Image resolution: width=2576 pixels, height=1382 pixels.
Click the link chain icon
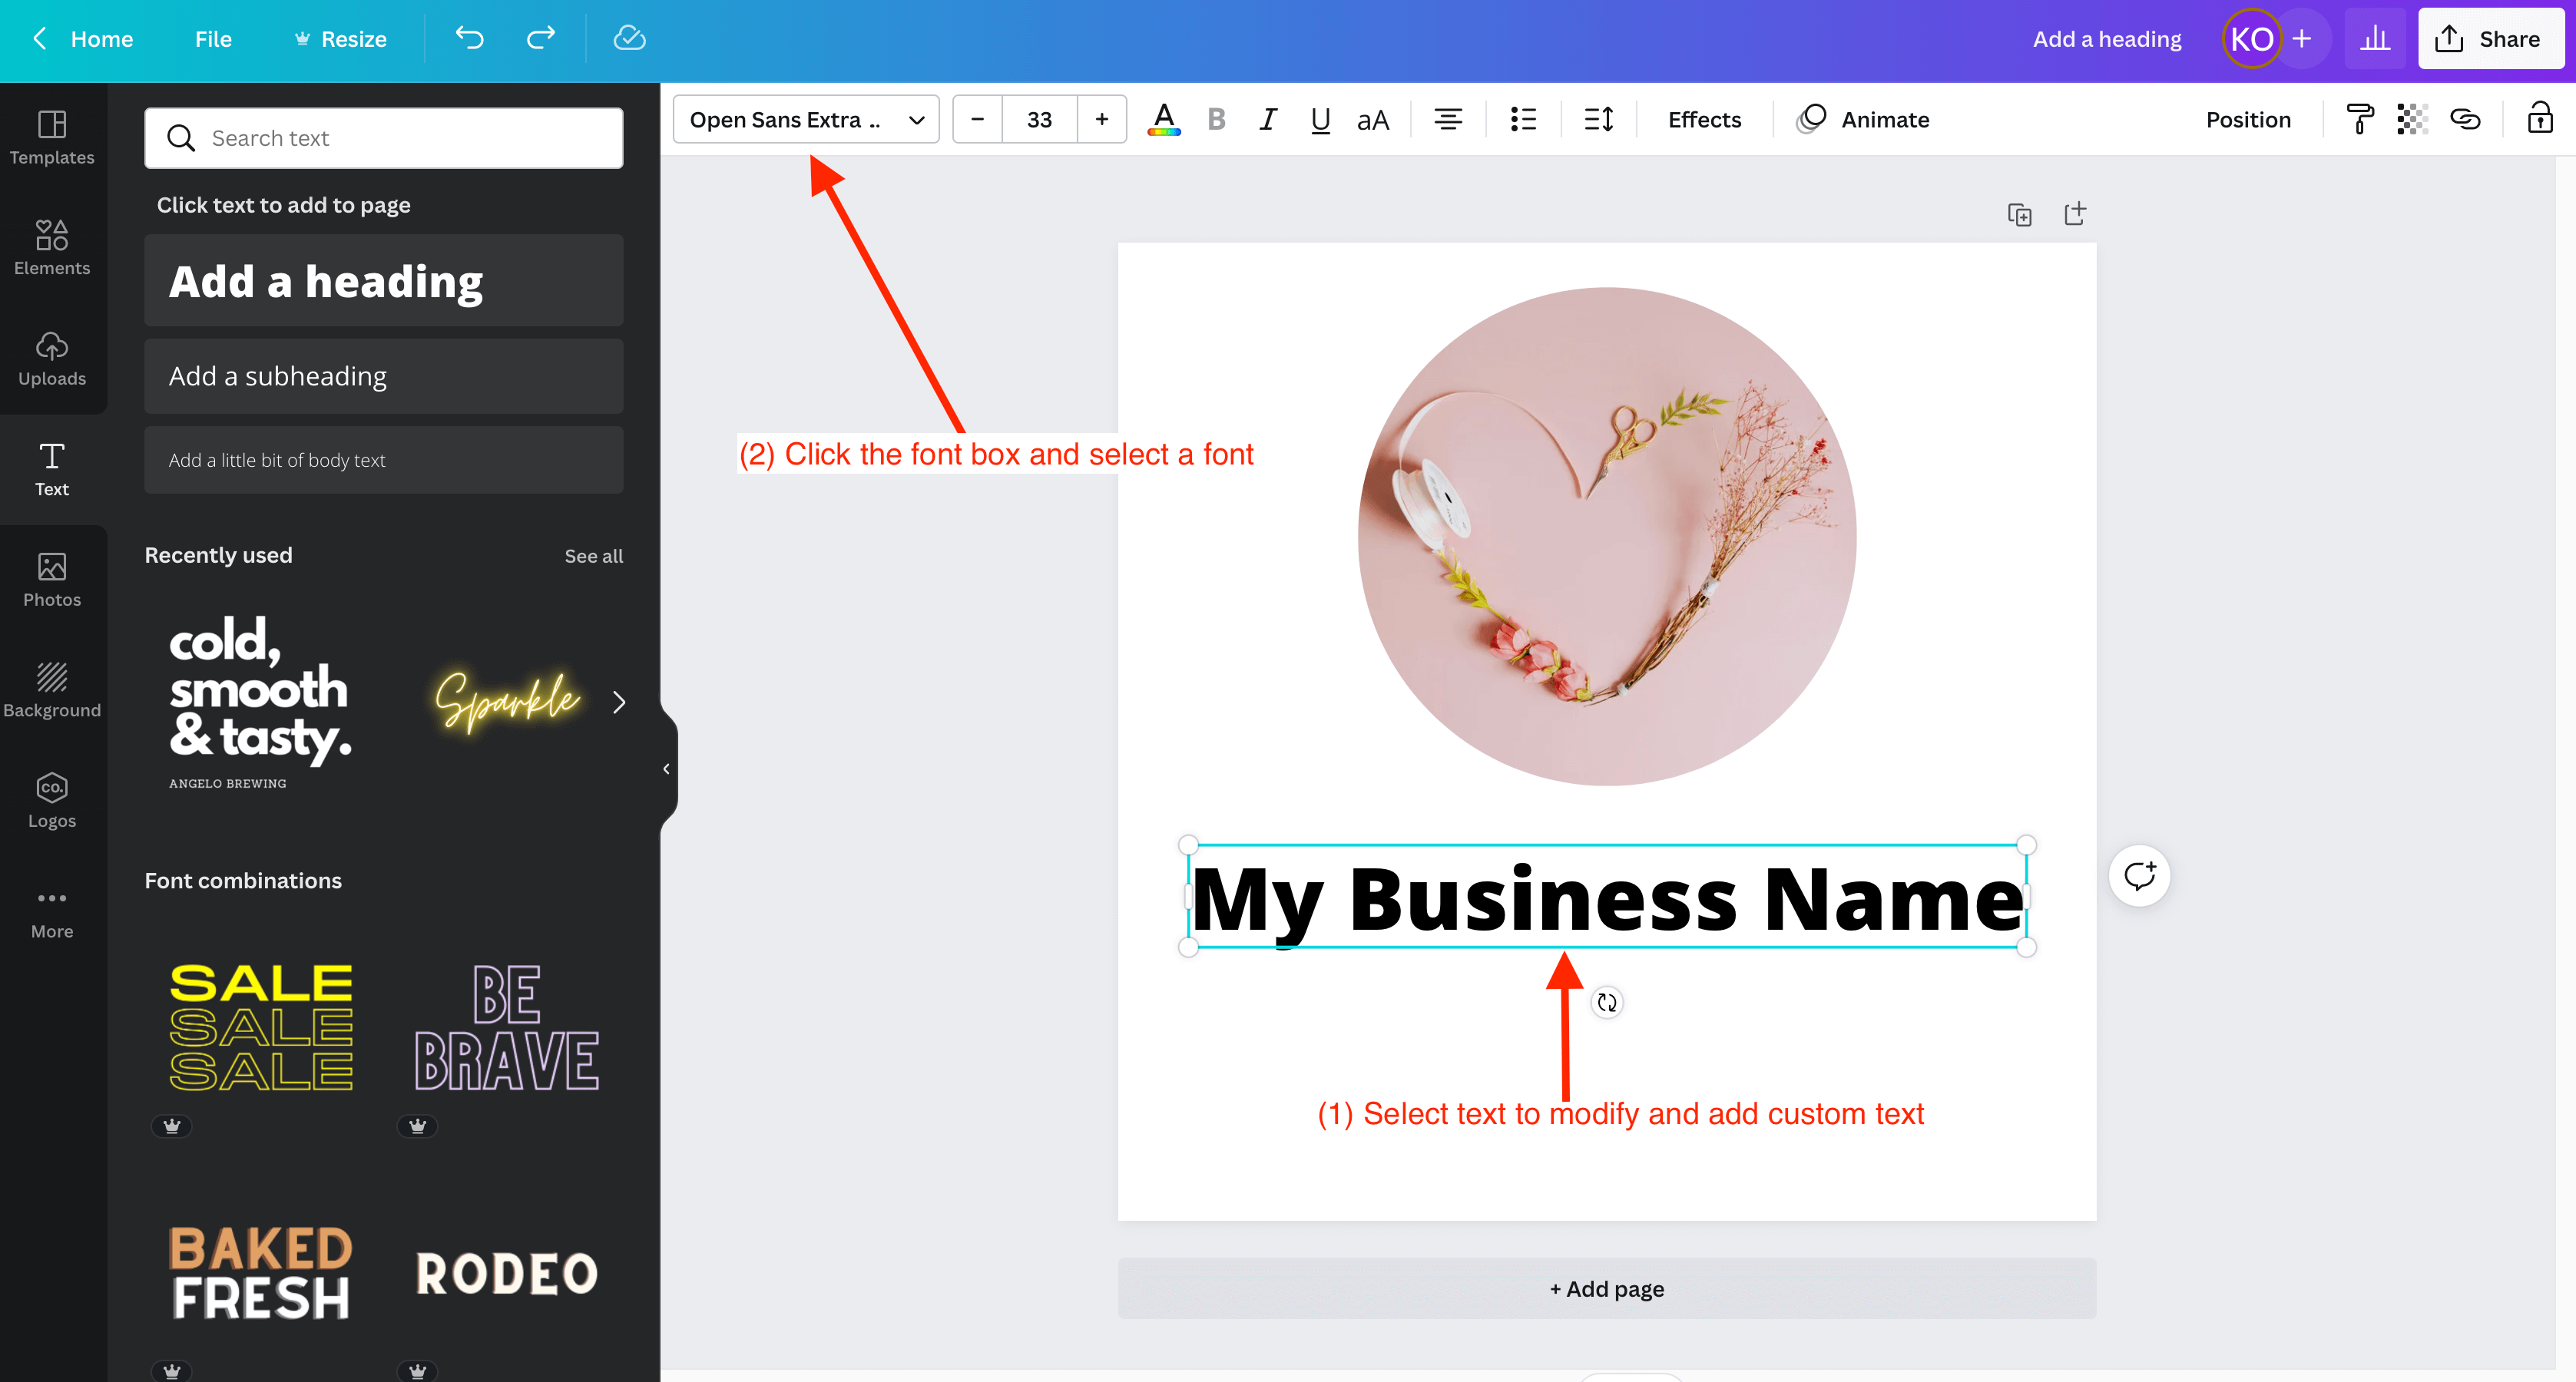pyautogui.click(x=2465, y=120)
